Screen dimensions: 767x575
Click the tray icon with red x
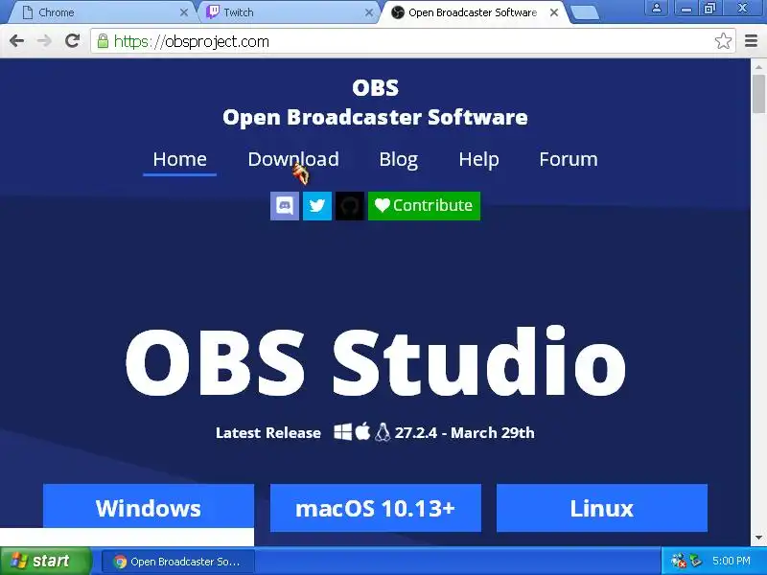pyautogui.click(x=679, y=561)
